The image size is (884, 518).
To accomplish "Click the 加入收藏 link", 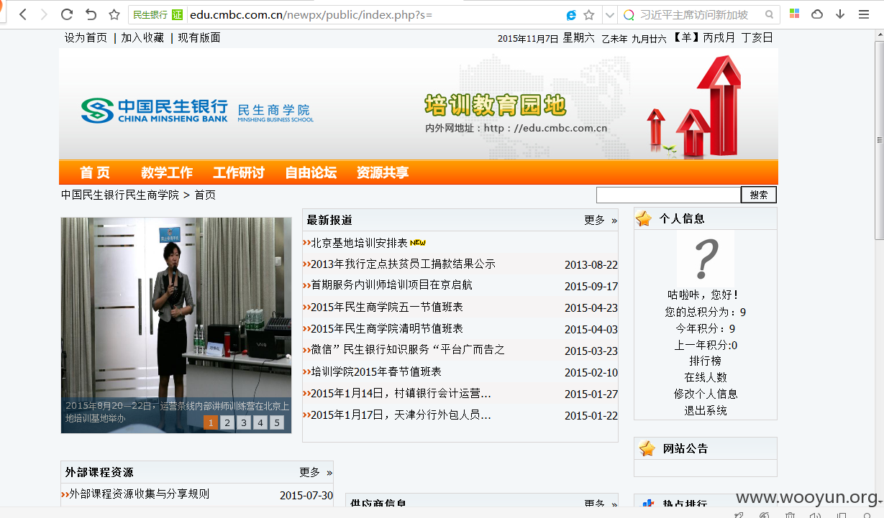I will 142,37.
